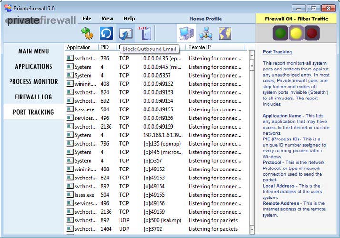The width and height of the screenshot is (340, 238).
Task: Select the wininit row with [::]:49152
Action: point(156,169)
